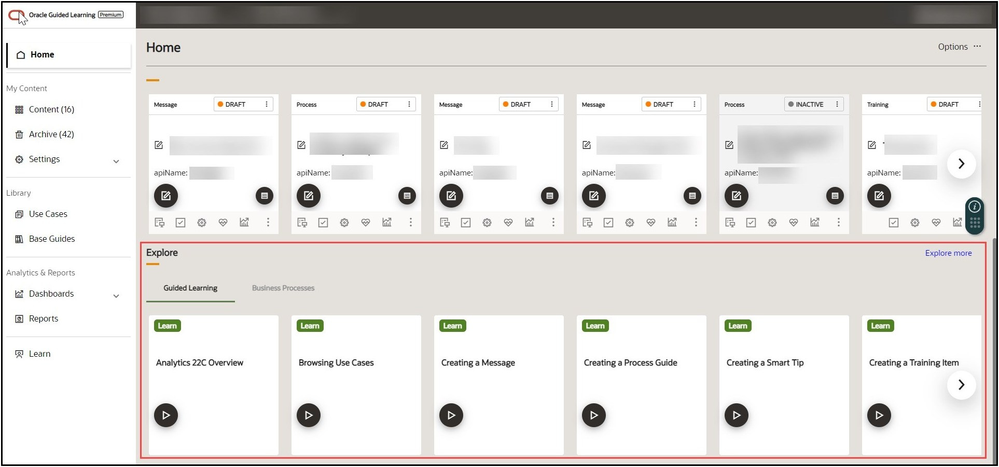Click the page vertical scrollbar
This screenshot has height=467, width=999.
pos(994,352)
